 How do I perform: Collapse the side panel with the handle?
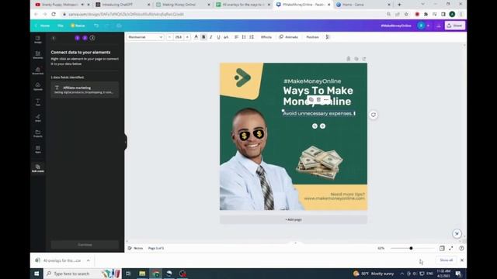click(126, 142)
